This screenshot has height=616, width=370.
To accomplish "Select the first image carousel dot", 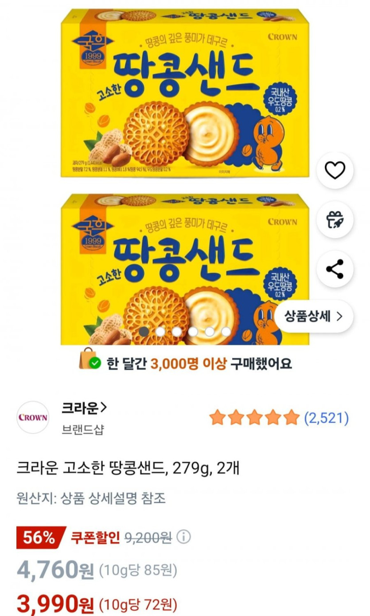I will (x=144, y=331).
